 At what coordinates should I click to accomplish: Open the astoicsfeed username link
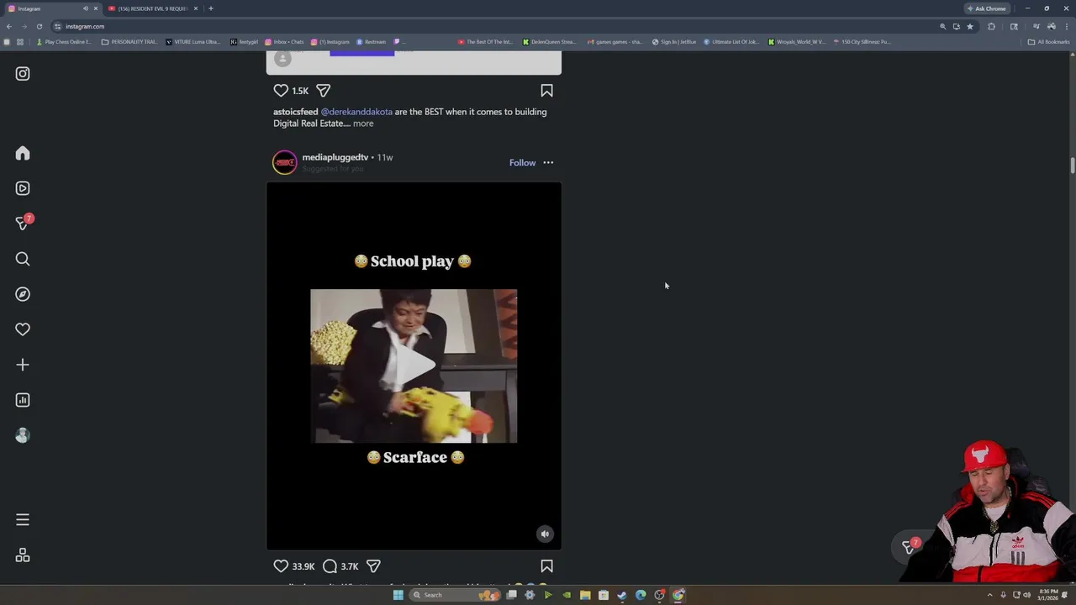[296, 112]
